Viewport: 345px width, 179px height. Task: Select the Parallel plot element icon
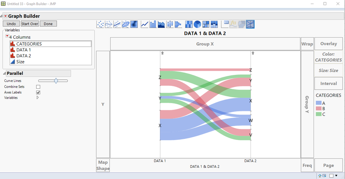click(250, 24)
